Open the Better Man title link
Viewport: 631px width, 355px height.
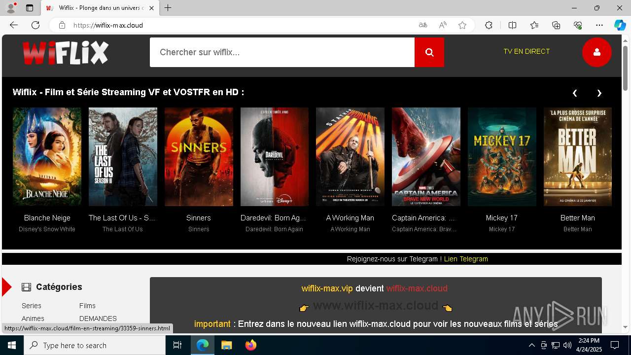578,218
